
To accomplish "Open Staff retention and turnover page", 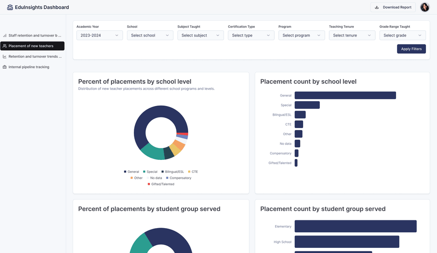I will (x=34, y=35).
